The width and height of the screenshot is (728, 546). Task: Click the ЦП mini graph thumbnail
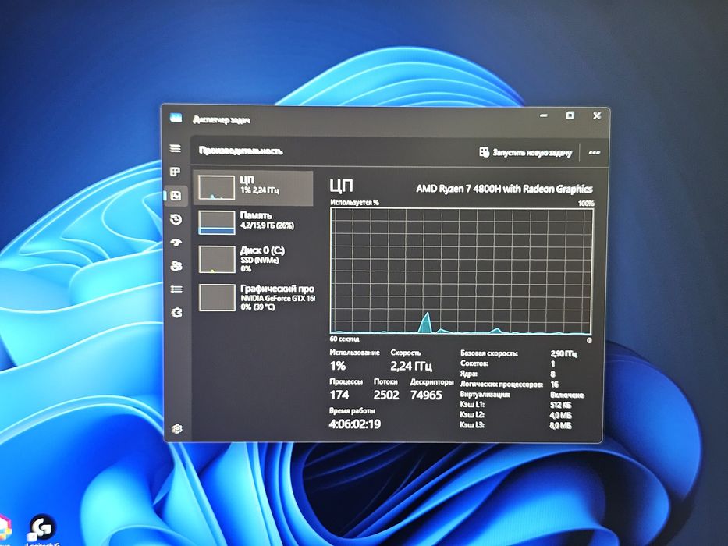pyautogui.click(x=217, y=187)
